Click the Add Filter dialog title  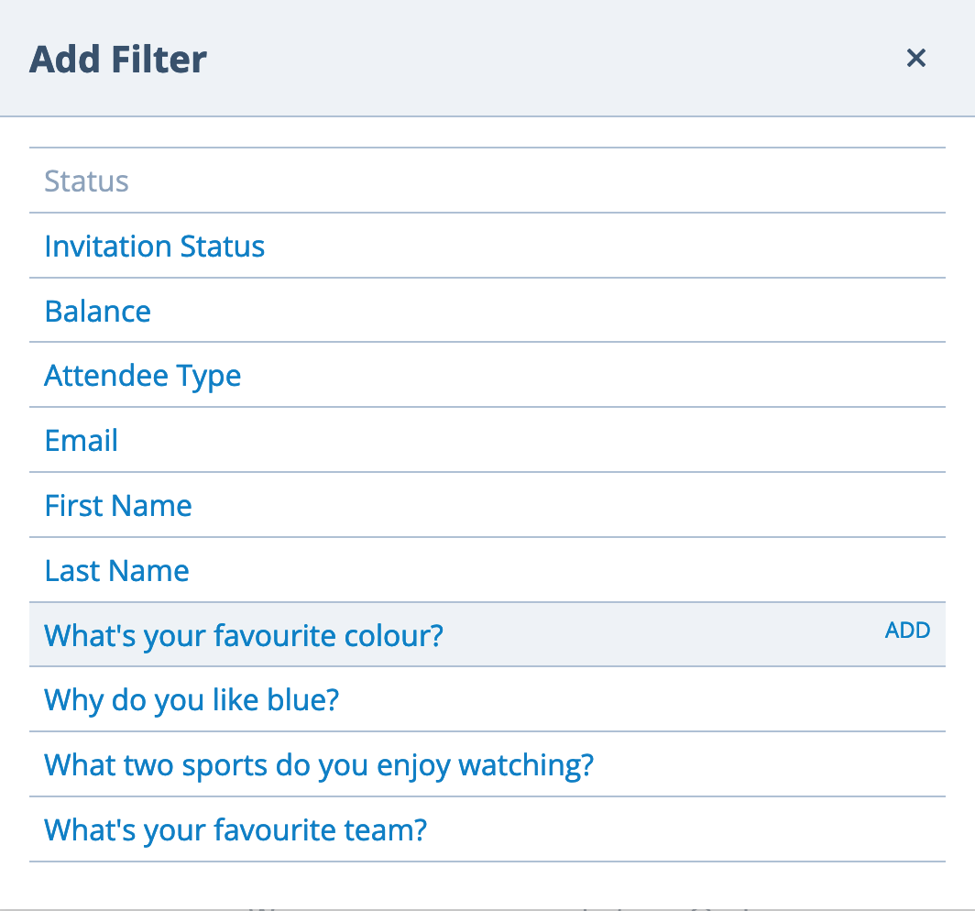tap(117, 58)
